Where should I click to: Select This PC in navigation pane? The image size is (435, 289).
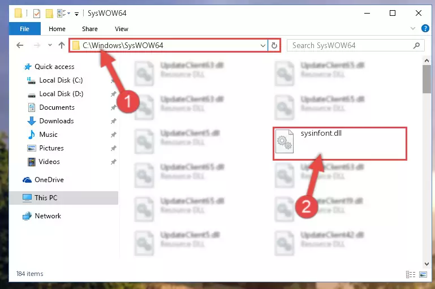click(46, 198)
